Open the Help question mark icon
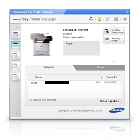Image resolution: width=140 pixels, height=140 pixels. tap(116, 19)
